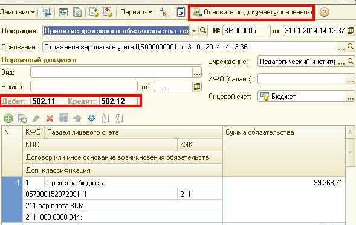Click the Номер input field
The image size is (356, 225).
tap(84, 87)
